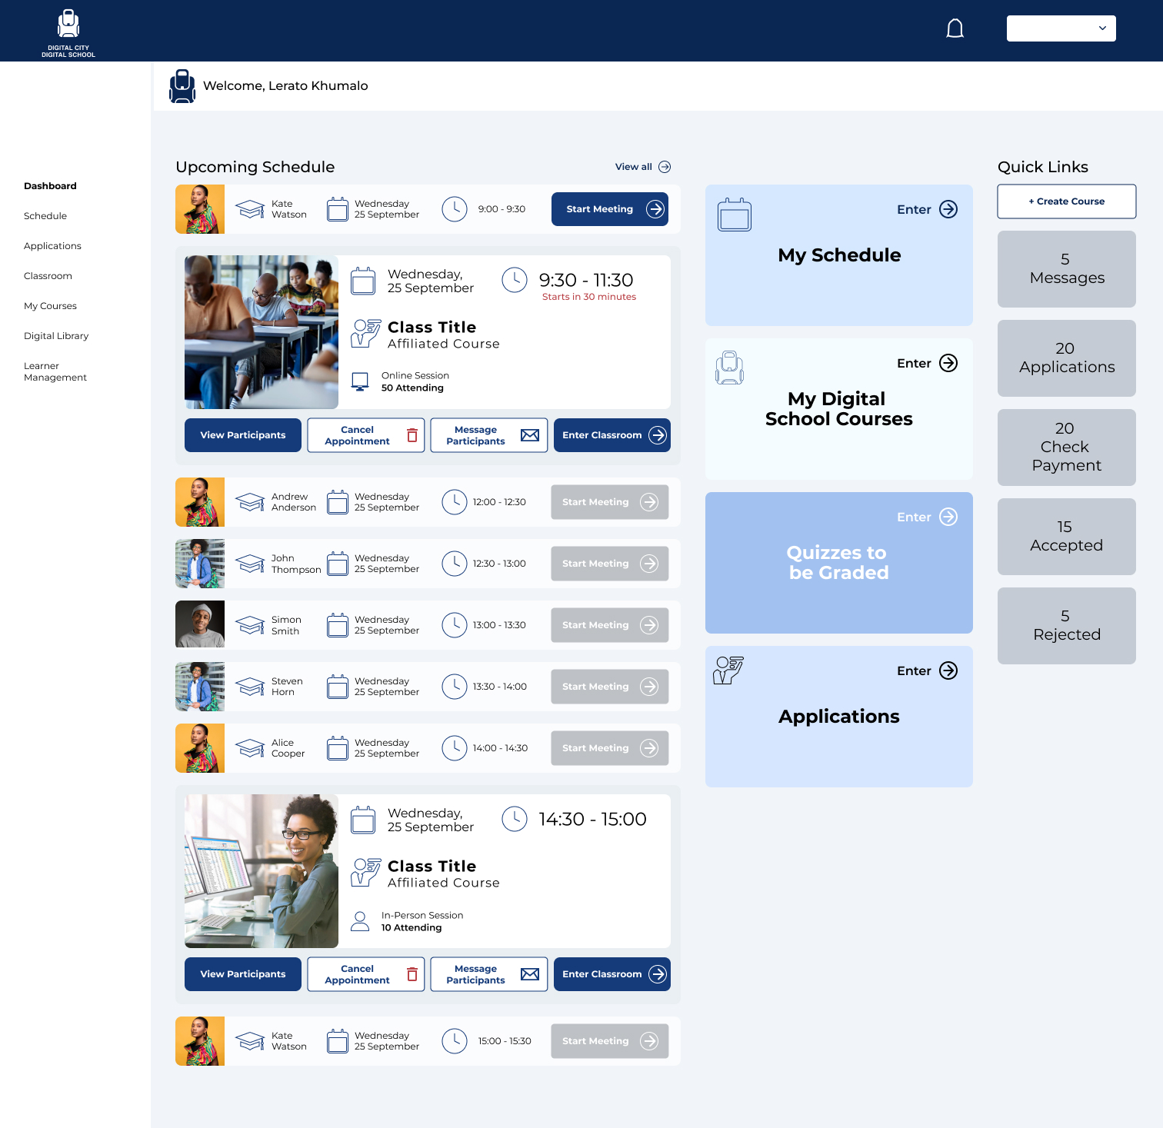The height and width of the screenshot is (1128, 1163).
Task: Click the Enter arrow on Applications card
Action: click(x=948, y=670)
